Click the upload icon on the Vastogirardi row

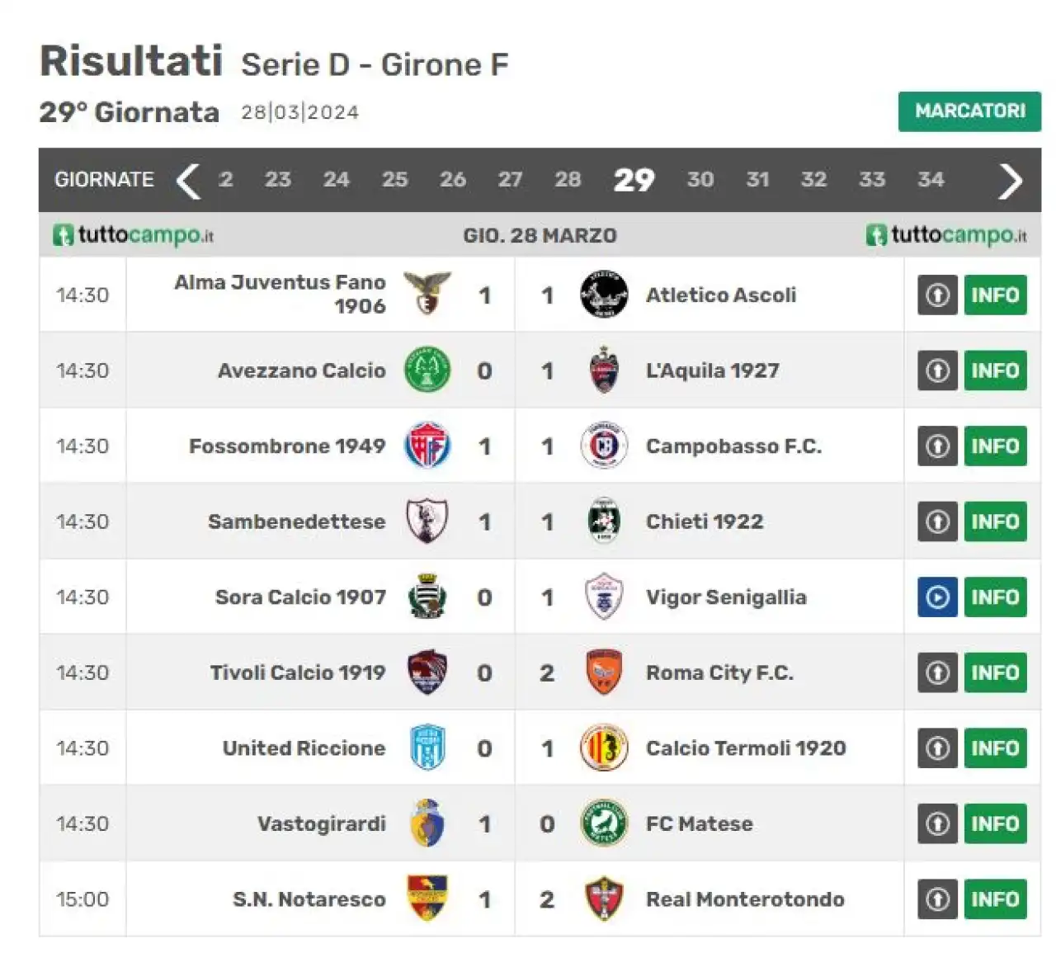(937, 823)
